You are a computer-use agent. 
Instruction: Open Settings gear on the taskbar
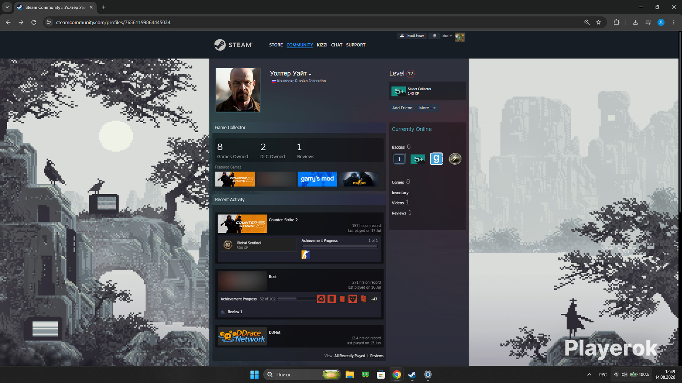428,375
